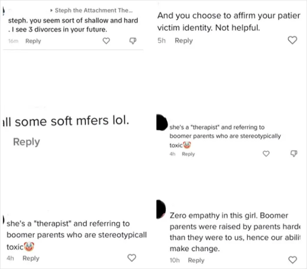Like the "victim identity. Not helpful" comment

tap(293, 40)
